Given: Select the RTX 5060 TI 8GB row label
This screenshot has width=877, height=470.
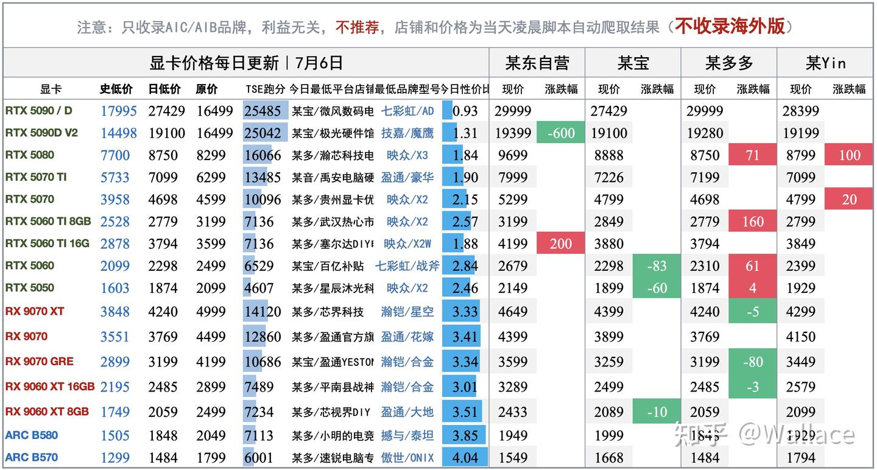Looking at the screenshot, I should pyautogui.click(x=48, y=221).
